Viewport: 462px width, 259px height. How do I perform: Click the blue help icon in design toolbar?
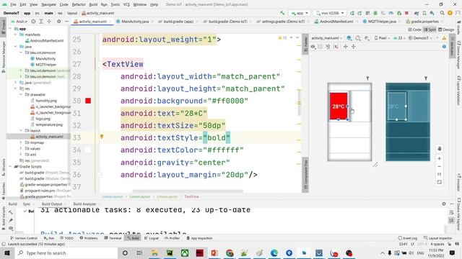[x=444, y=46]
